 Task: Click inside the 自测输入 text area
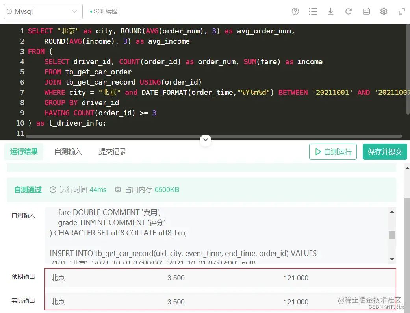[x=217, y=235]
